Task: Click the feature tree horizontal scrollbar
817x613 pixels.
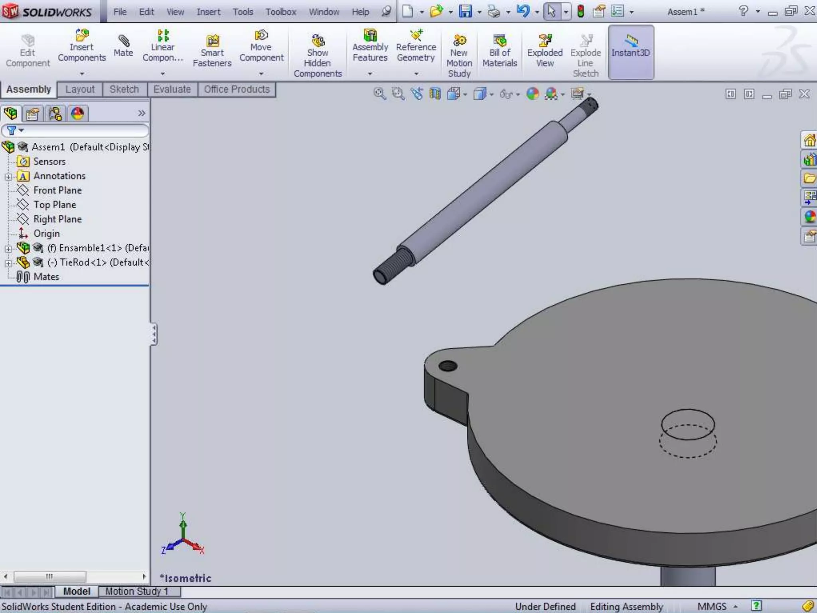Action: (x=49, y=576)
